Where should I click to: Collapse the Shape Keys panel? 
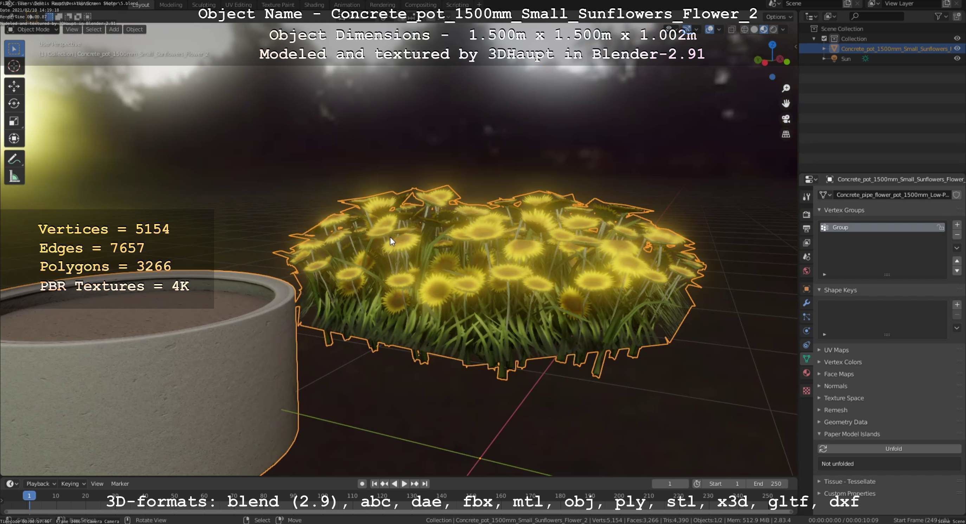coord(819,290)
